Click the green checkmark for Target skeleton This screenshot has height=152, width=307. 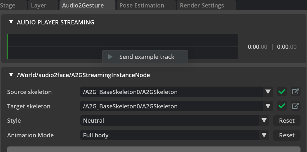coord(282,106)
